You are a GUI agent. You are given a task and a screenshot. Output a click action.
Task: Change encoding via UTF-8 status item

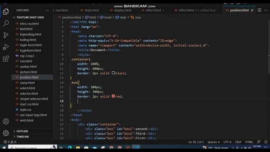point(227,142)
